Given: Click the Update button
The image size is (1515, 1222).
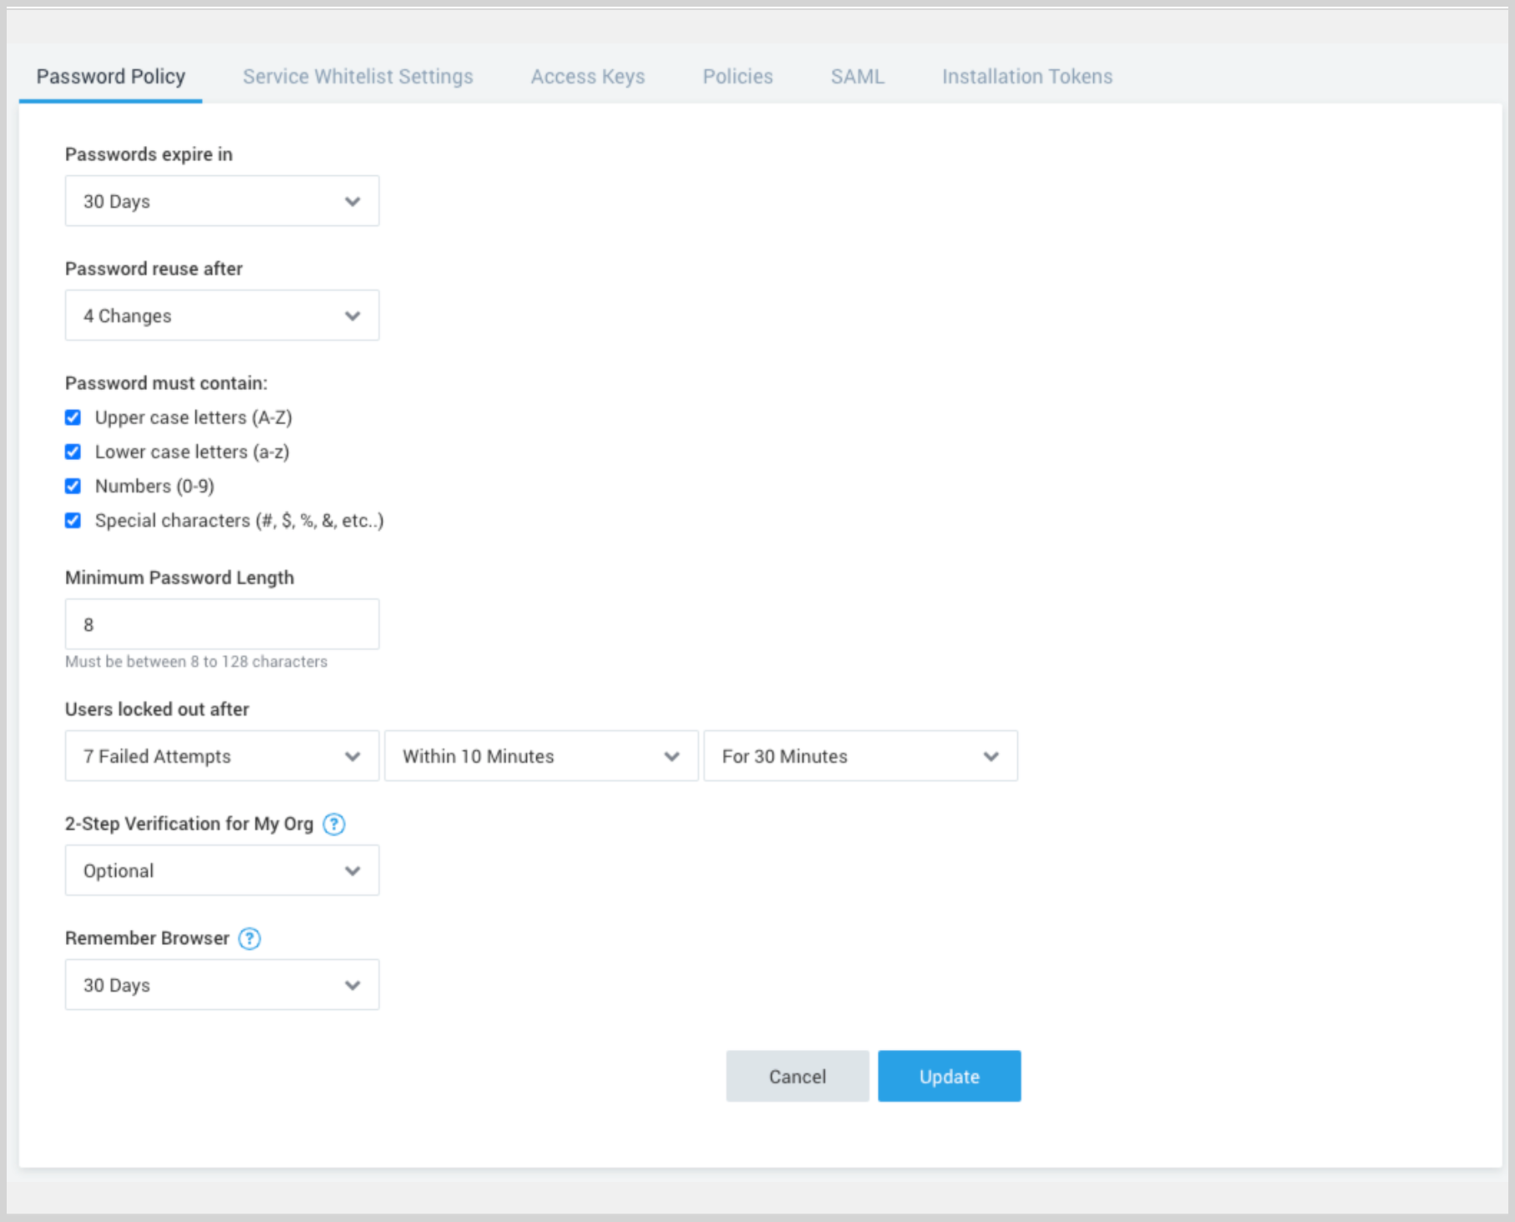Looking at the screenshot, I should (949, 1077).
